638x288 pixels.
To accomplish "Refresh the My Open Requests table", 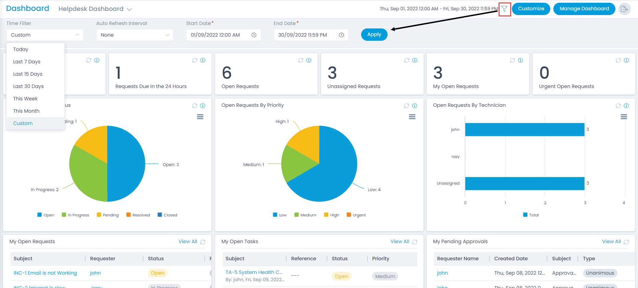I will pyautogui.click(x=203, y=242).
